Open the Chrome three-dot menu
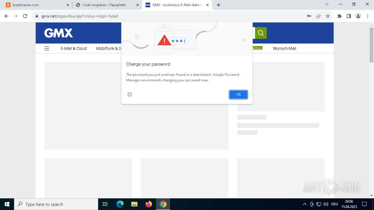 point(368,16)
